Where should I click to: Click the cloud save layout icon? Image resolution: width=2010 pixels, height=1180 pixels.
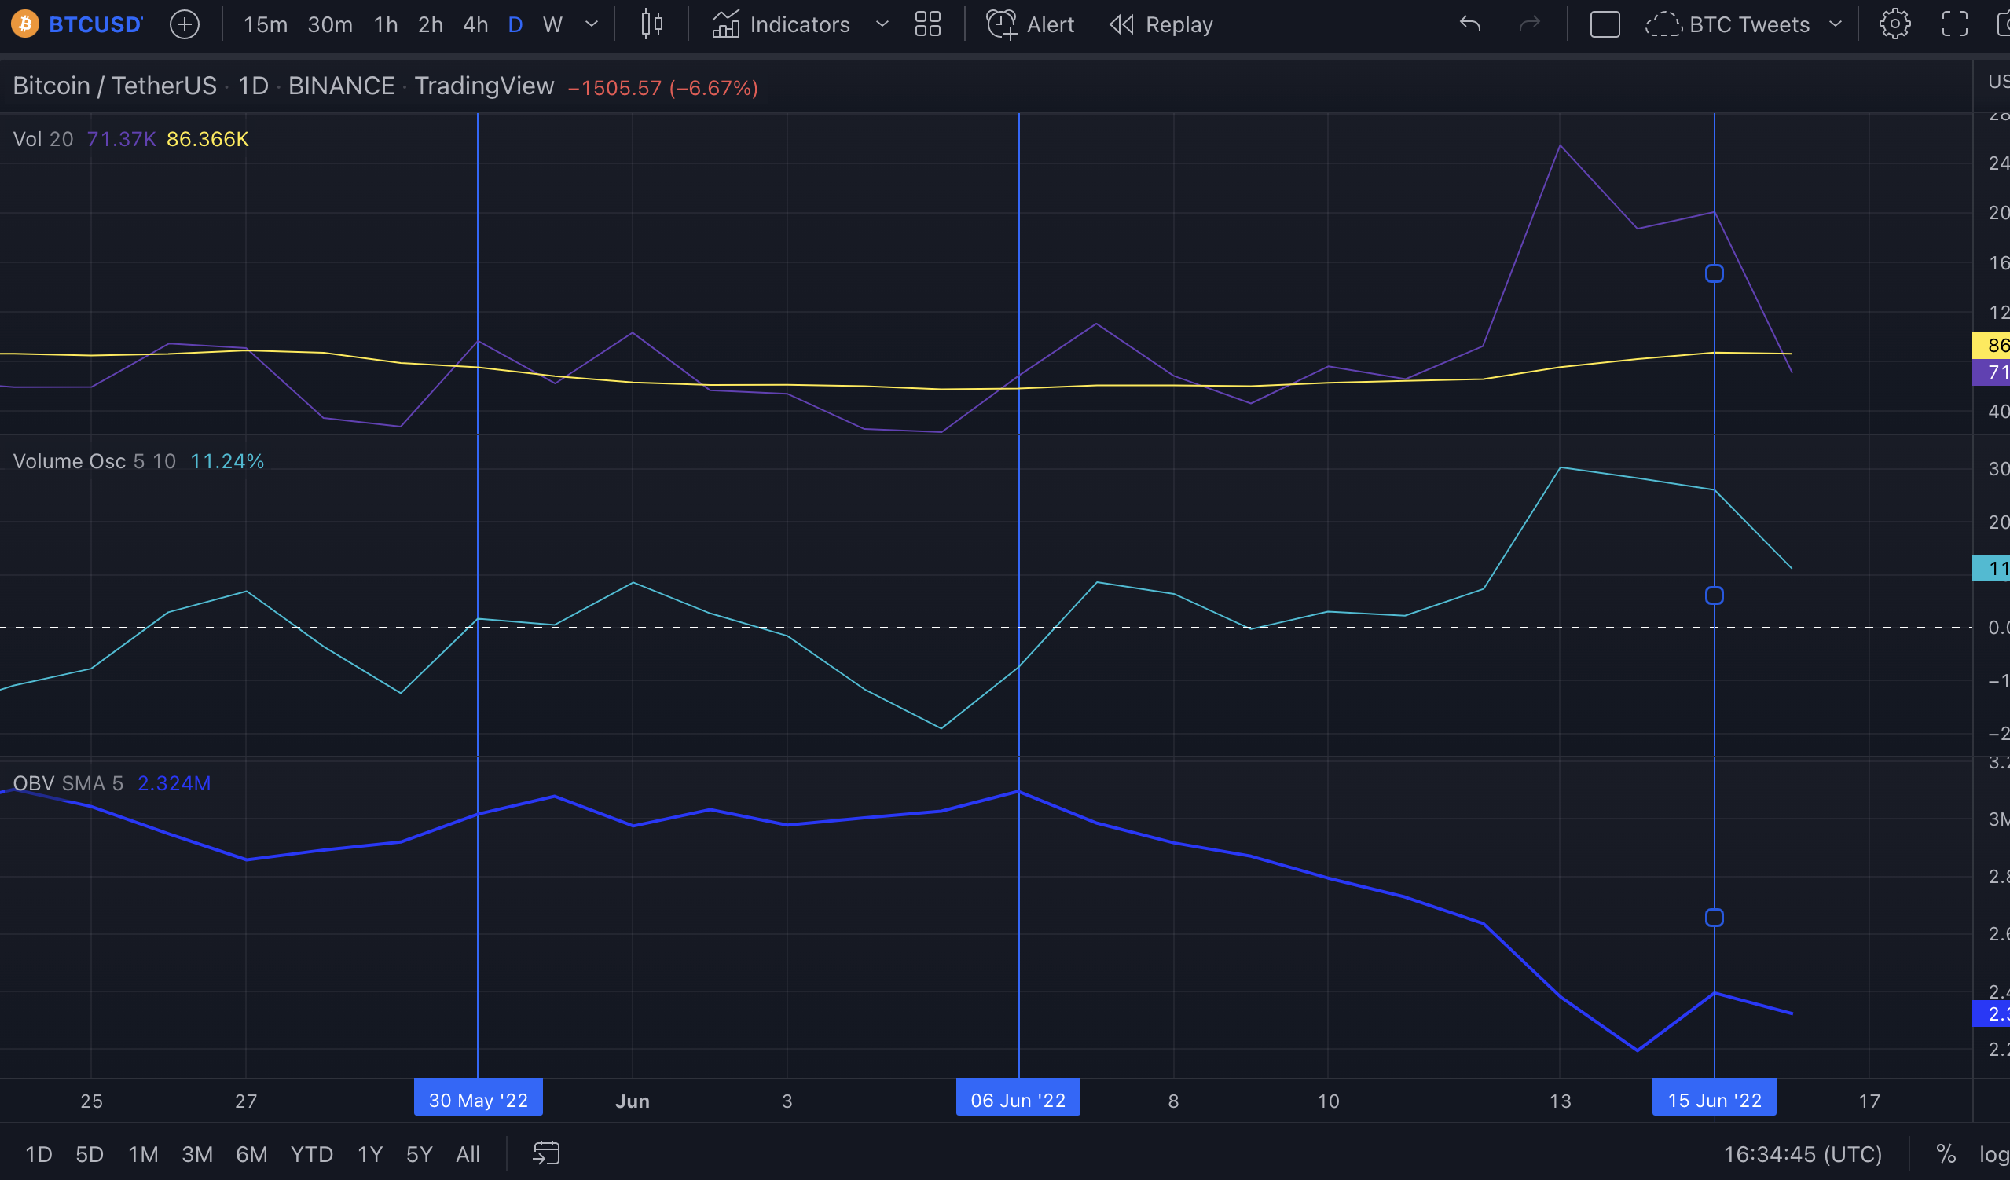[1663, 24]
